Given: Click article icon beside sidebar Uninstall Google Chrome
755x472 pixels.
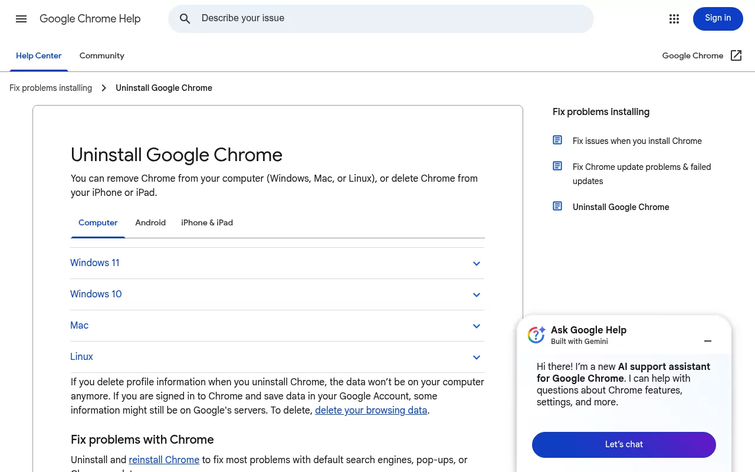Looking at the screenshot, I should 557,206.
